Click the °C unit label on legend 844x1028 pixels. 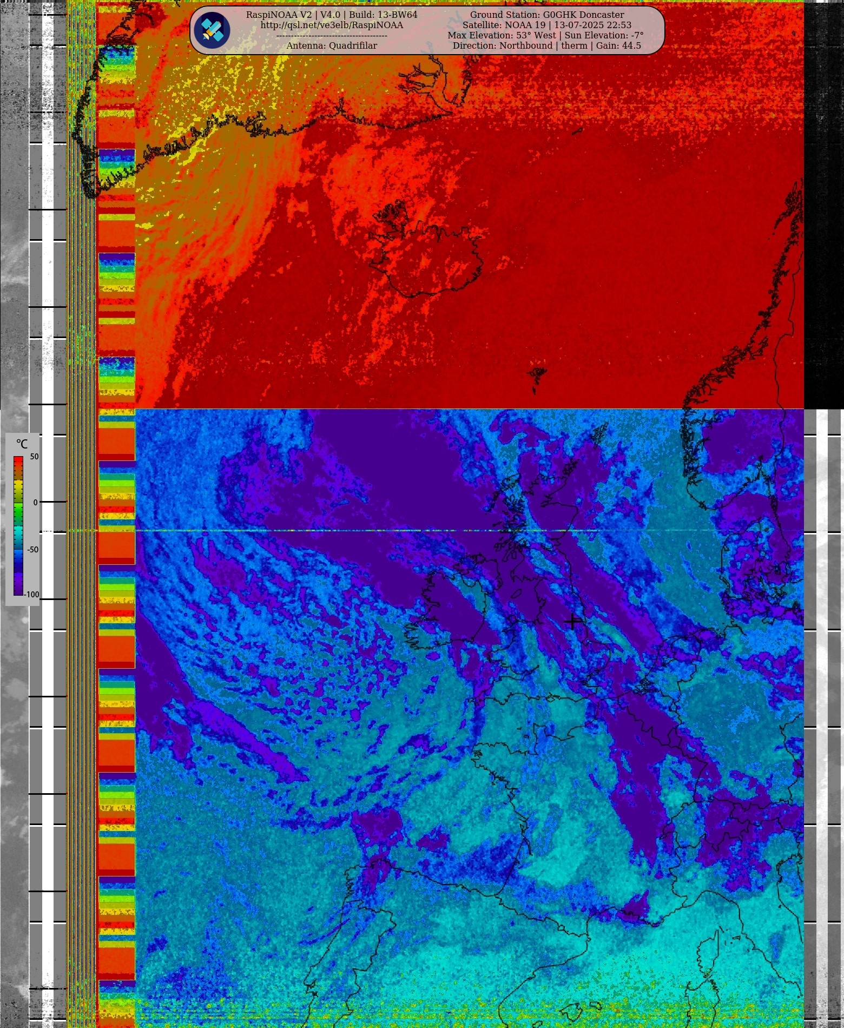22,444
